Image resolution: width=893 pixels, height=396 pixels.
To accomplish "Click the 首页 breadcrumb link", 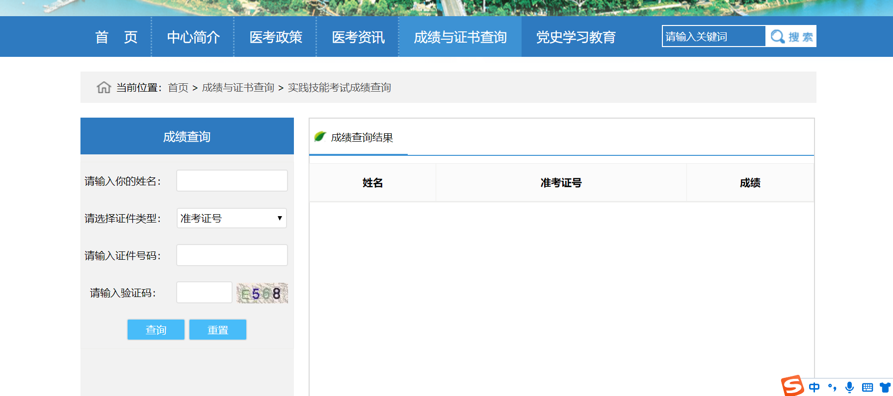I will [178, 88].
